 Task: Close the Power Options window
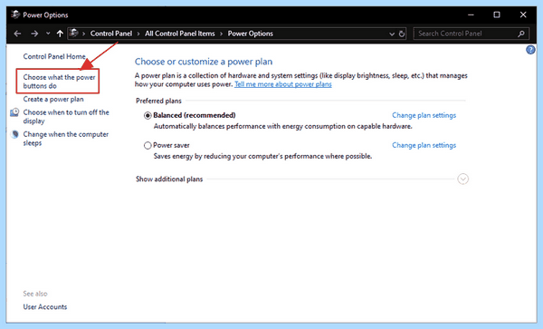(523, 15)
